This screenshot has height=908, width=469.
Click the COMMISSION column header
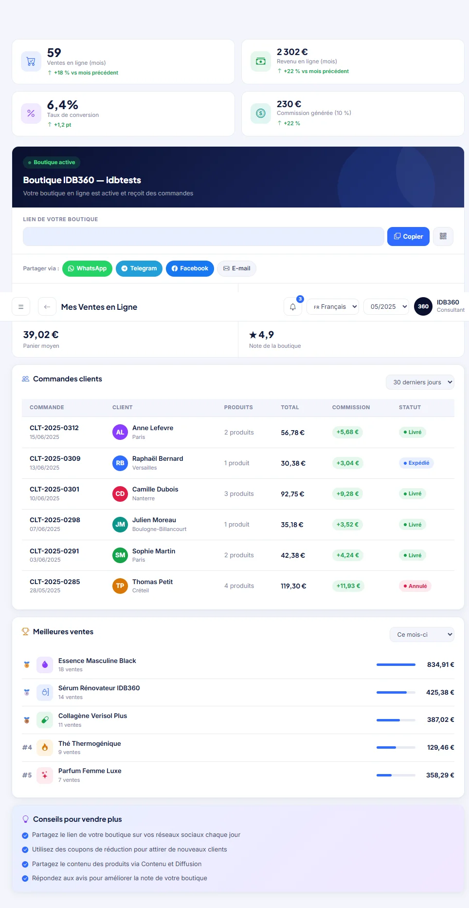coord(351,407)
